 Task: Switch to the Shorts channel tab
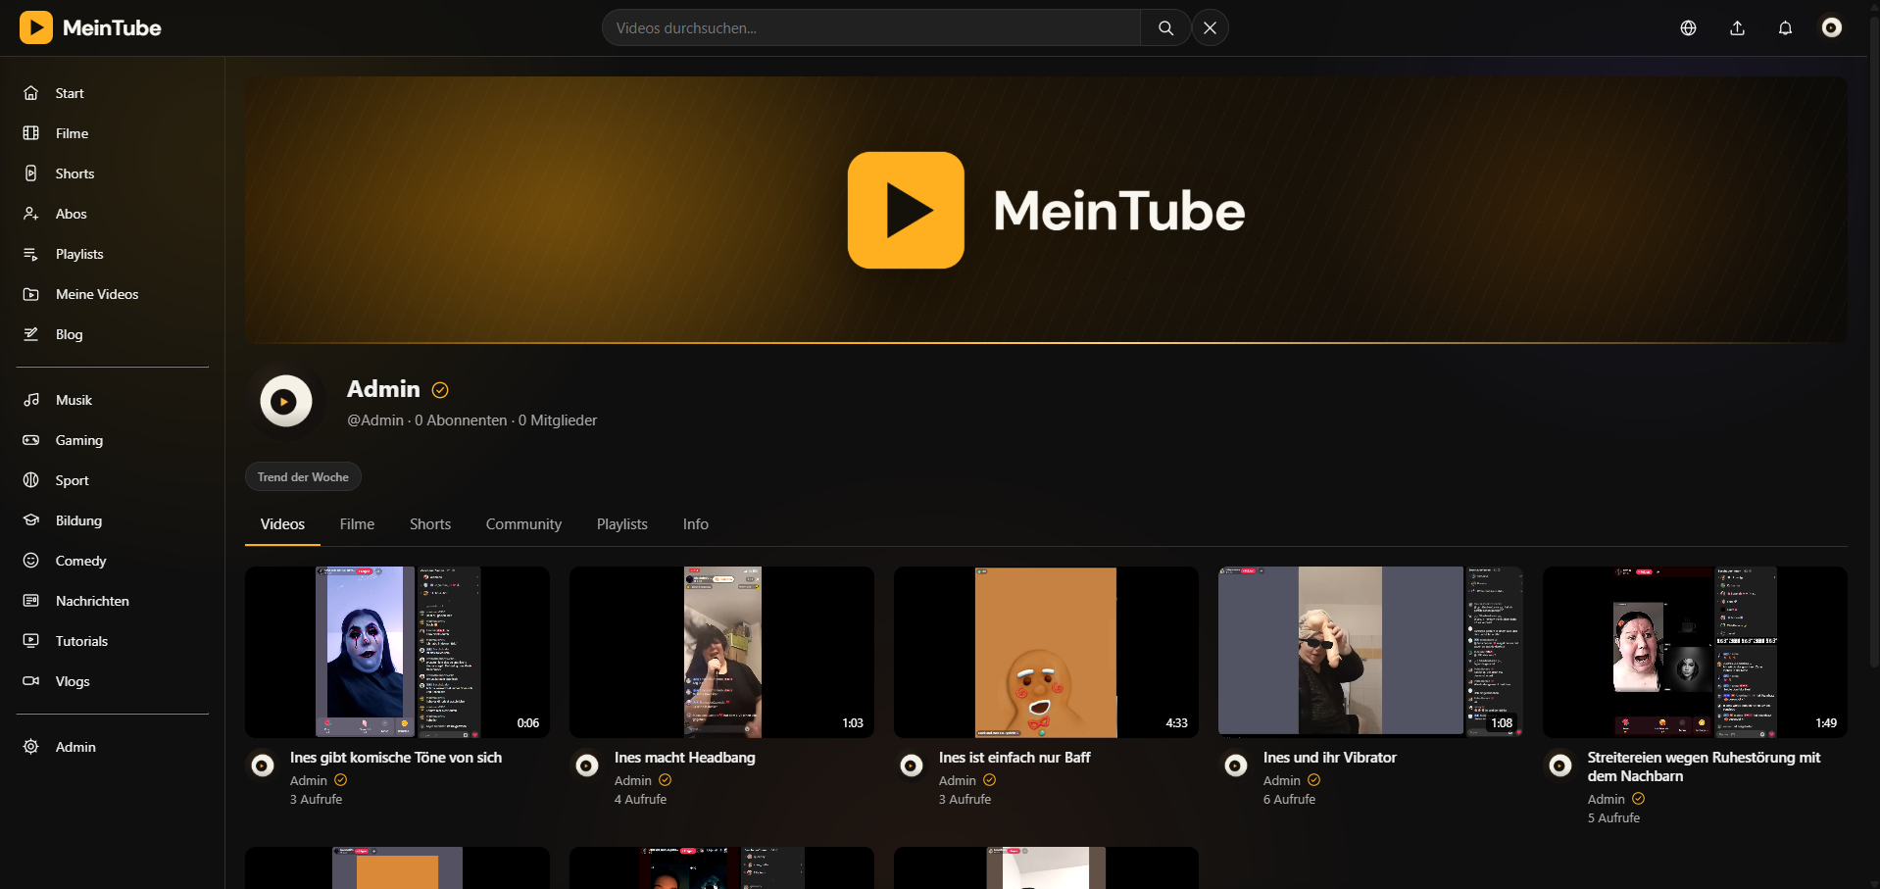point(430,524)
